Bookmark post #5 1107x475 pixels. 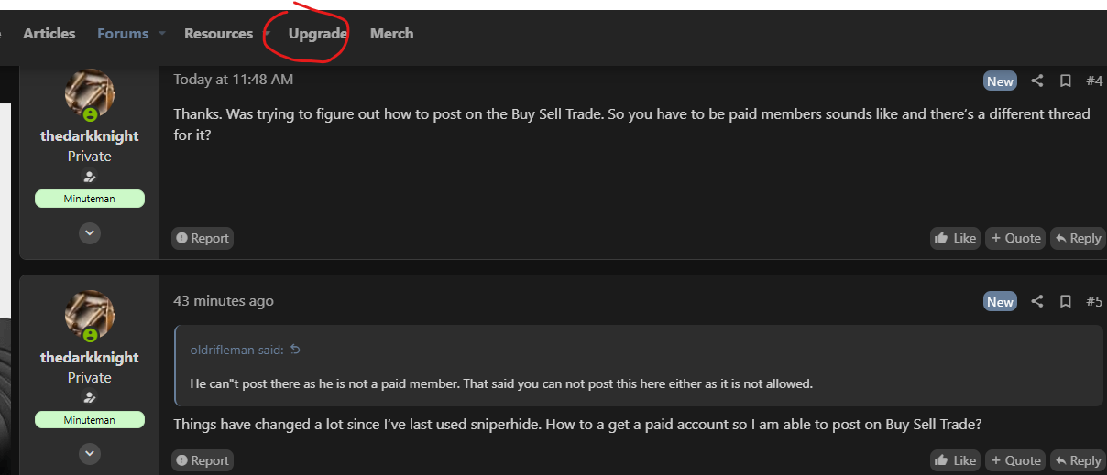[x=1066, y=301]
